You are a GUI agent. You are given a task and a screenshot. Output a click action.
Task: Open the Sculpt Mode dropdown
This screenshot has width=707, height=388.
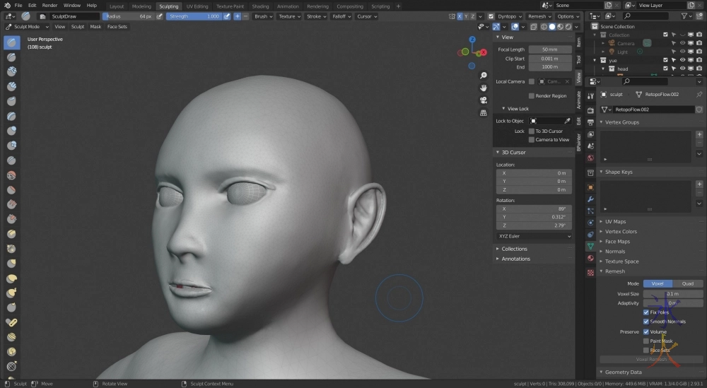coord(28,27)
